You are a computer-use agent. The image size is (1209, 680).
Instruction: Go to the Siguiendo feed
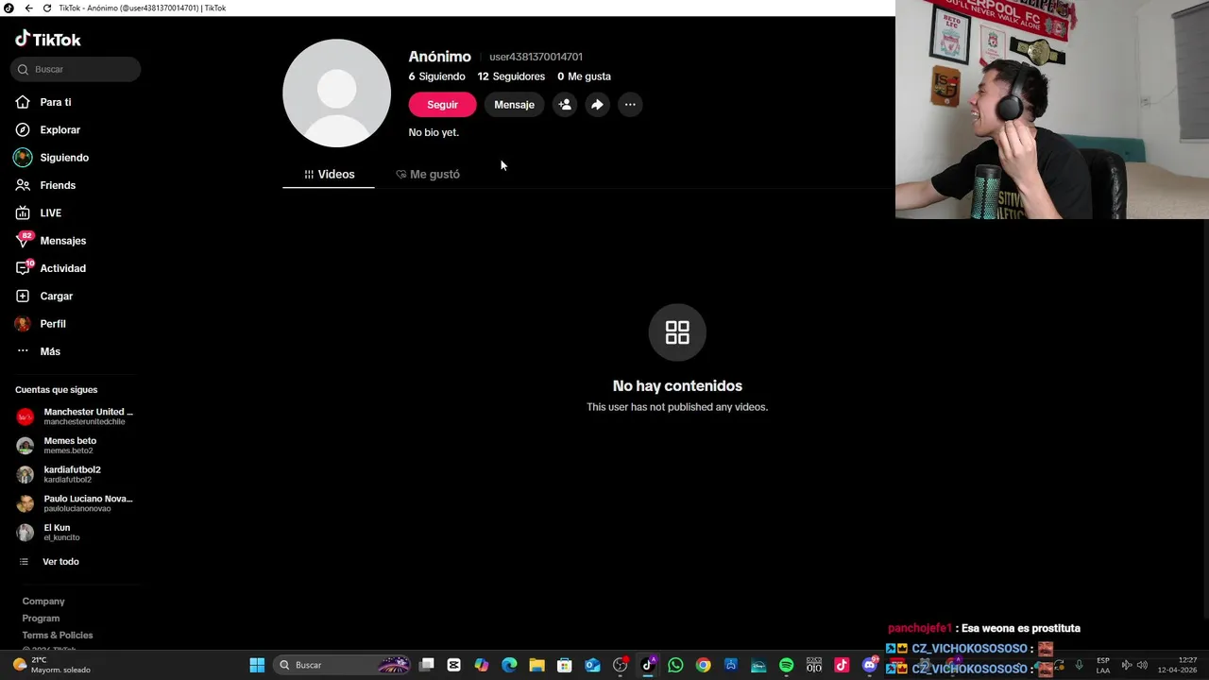click(63, 158)
